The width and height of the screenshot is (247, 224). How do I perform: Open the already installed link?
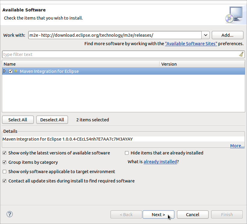pos(160,162)
